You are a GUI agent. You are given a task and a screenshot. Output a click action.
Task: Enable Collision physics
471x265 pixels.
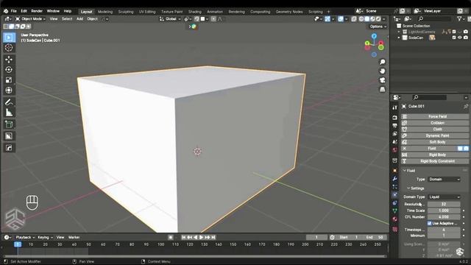[435, 123]
